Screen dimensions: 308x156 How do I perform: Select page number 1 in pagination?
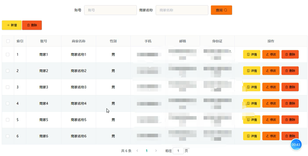147,151
